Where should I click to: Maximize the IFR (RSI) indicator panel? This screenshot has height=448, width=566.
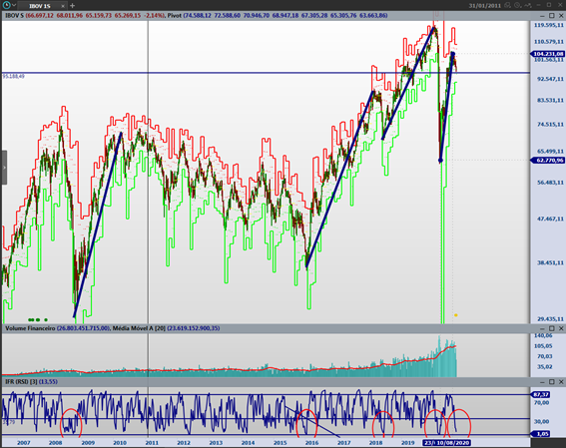552,381
